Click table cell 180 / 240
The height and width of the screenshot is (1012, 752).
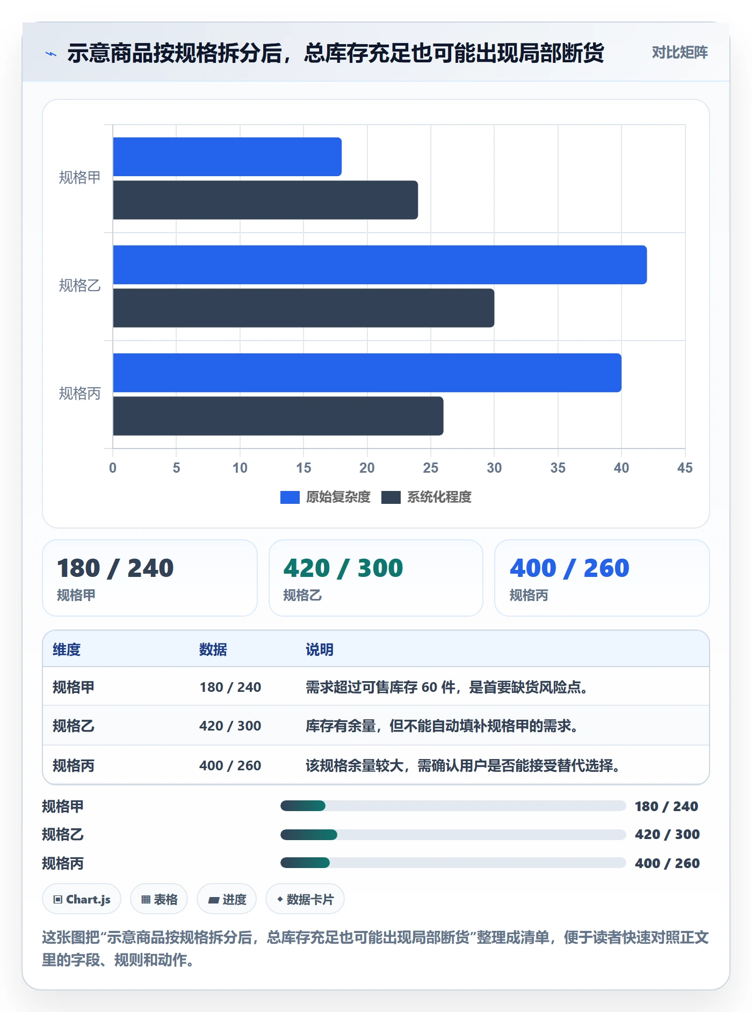pyautogui.click(x=230, y=687)
